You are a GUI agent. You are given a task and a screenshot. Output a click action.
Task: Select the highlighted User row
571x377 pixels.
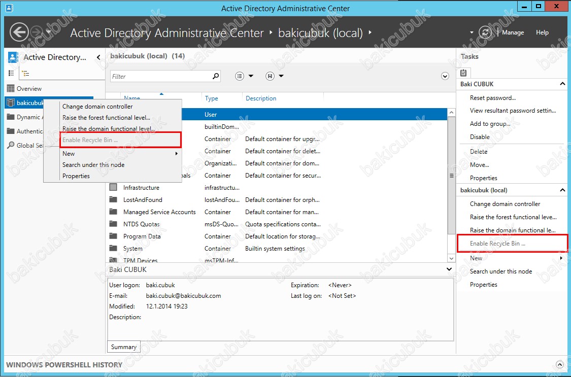click(x=314, y=114)
